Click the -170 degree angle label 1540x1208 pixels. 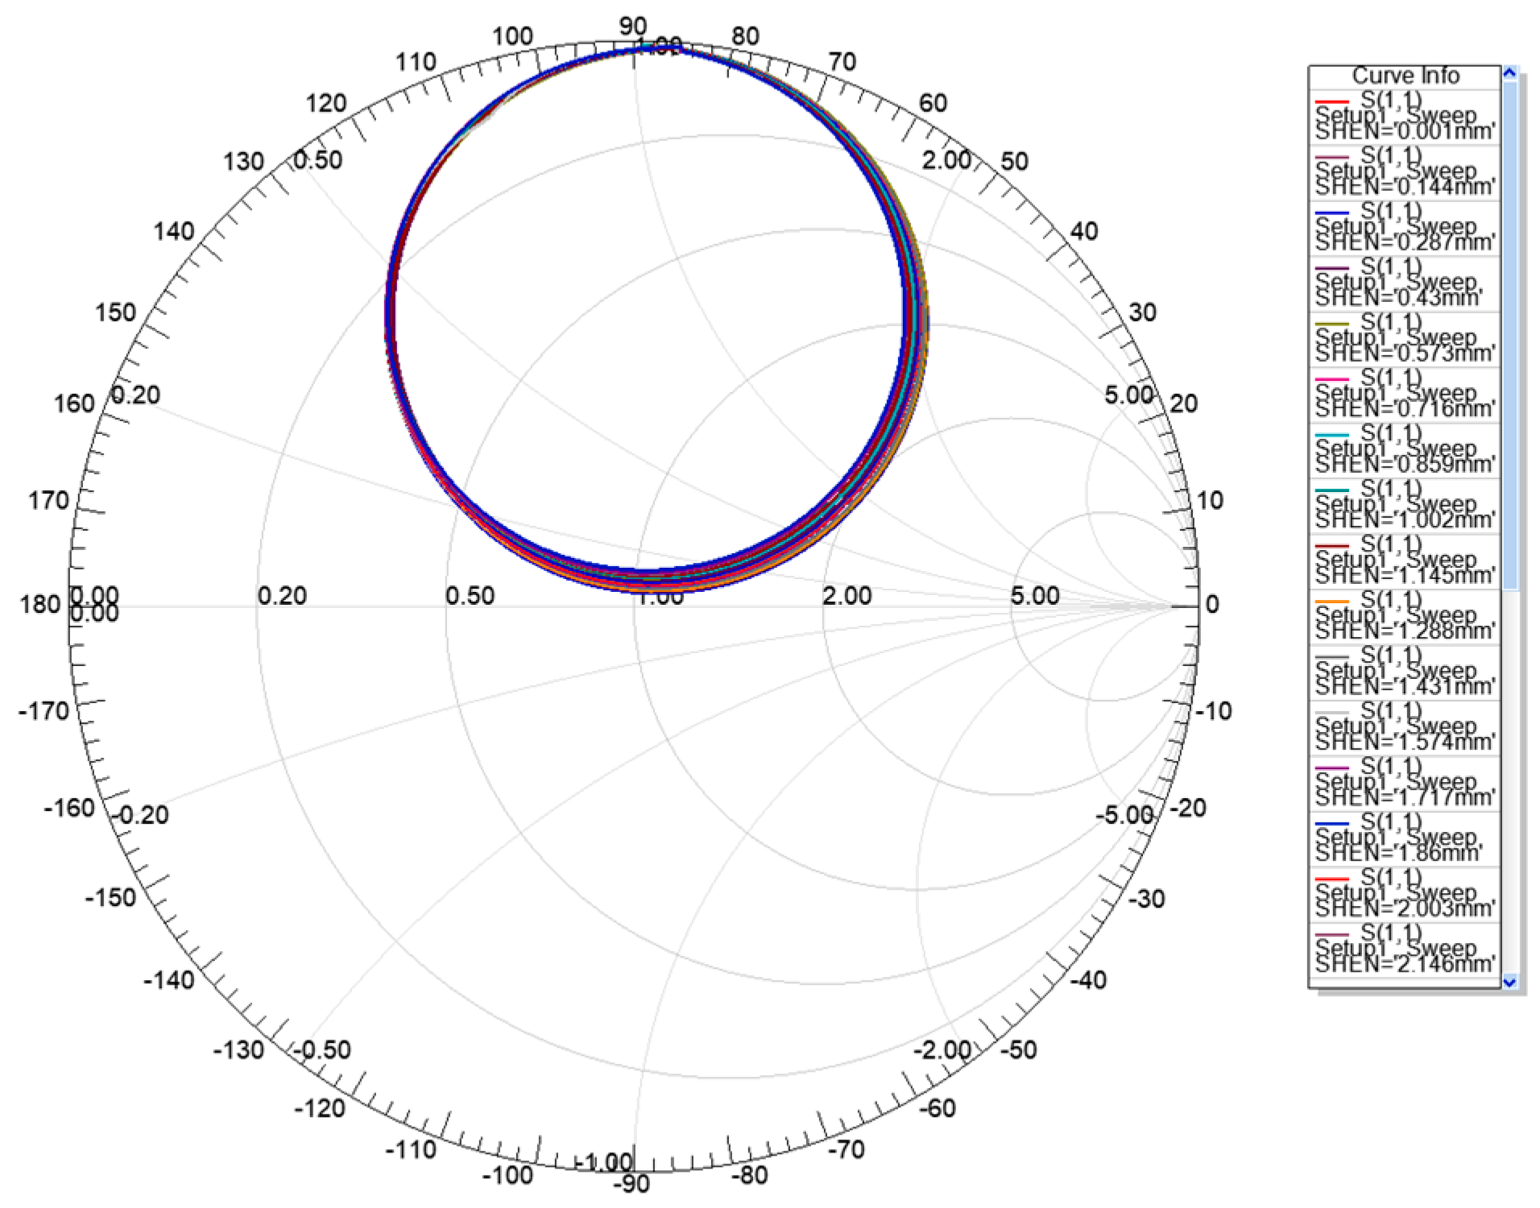pos(43,711)
